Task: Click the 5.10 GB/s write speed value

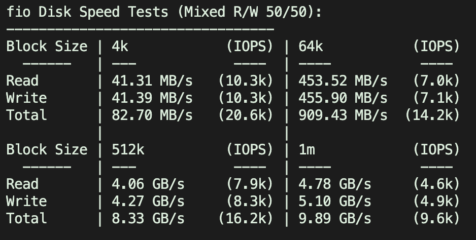Action: tap(334, 202)
